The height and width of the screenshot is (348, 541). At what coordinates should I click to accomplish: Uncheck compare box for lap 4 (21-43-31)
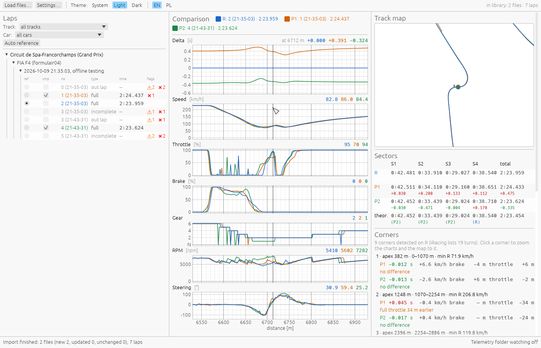click(x=46, y=128)
